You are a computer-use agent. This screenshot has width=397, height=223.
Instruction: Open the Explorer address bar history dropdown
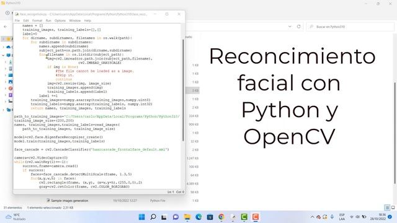point(290,27)
